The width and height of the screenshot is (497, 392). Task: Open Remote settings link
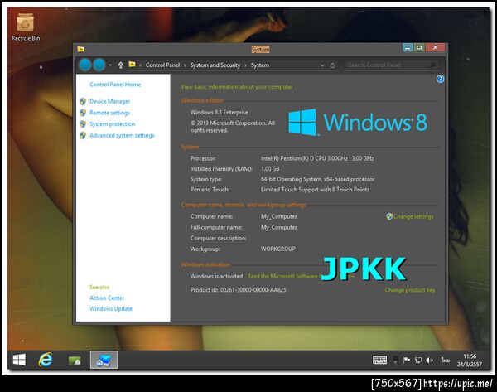[109, 113]
